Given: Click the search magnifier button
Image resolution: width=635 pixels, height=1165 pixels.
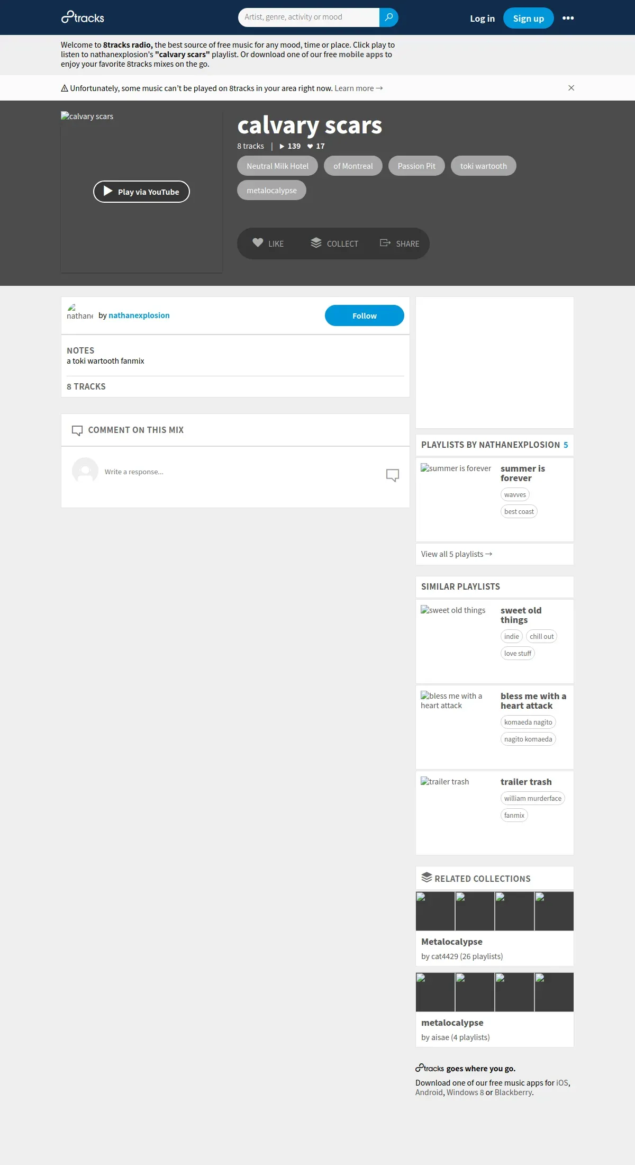Looking at the screenshot, I should click(x=388, y=17).
